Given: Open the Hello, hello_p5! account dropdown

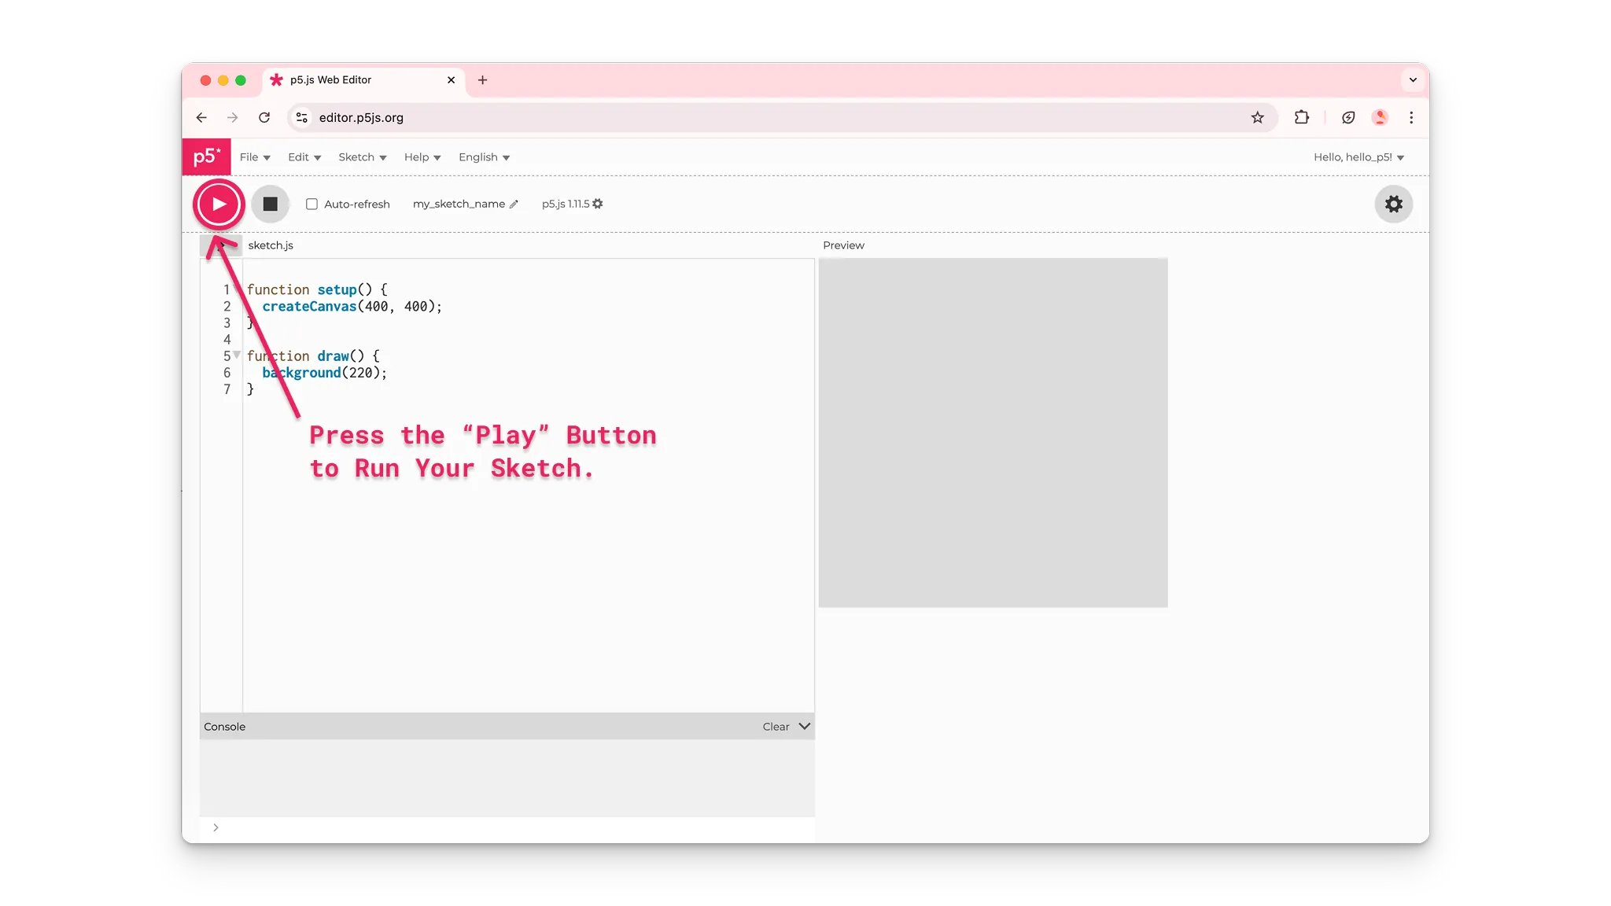Looking at the screenshot, I should pos(1358,157).
